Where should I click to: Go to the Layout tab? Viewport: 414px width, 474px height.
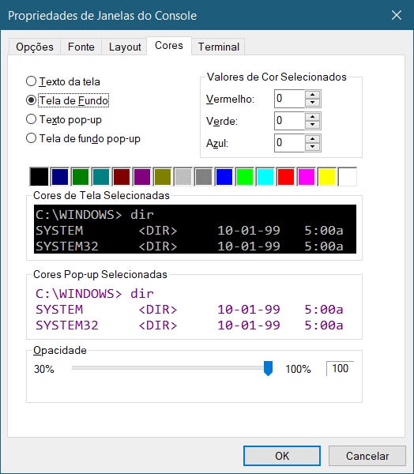[x=125, y=47]
